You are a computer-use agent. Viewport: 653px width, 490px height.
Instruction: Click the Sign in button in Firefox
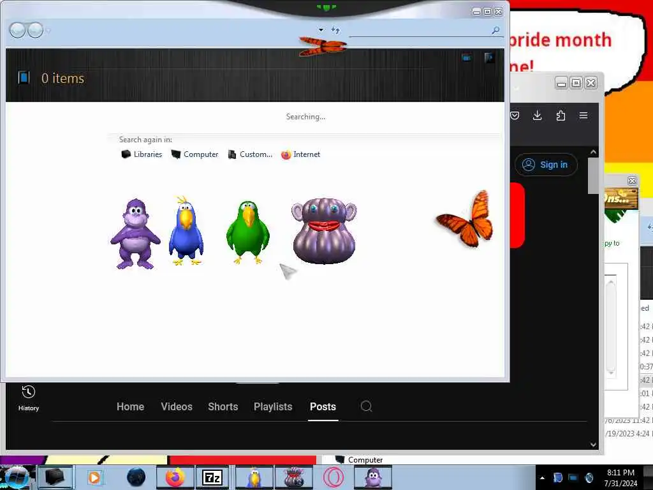pos(546,165)
